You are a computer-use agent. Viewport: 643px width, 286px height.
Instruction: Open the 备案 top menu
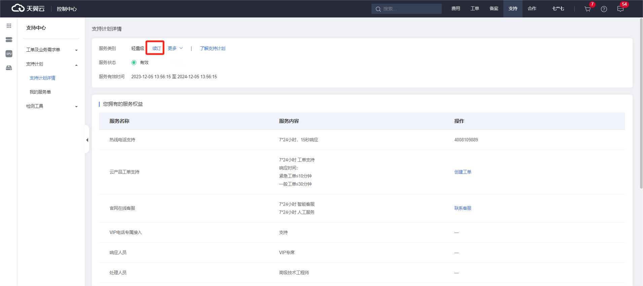pyautogui.click(x=494, y=9)
